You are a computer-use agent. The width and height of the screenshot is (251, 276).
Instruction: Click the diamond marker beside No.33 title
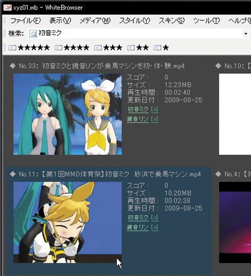[x=13, y=66]
